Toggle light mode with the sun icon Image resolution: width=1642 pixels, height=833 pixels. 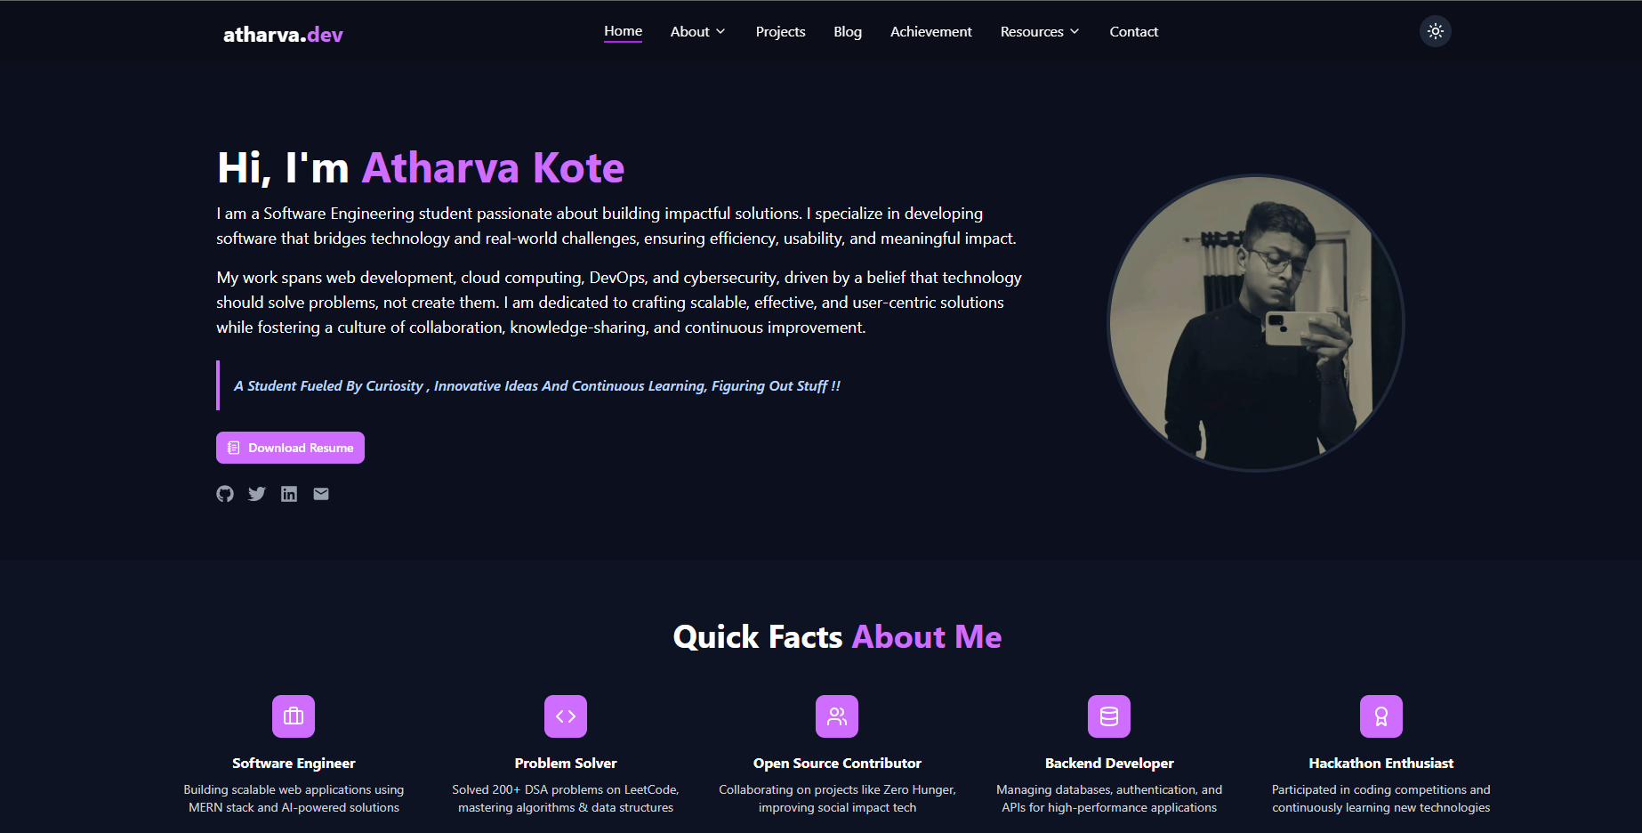tap(1436, 31)
